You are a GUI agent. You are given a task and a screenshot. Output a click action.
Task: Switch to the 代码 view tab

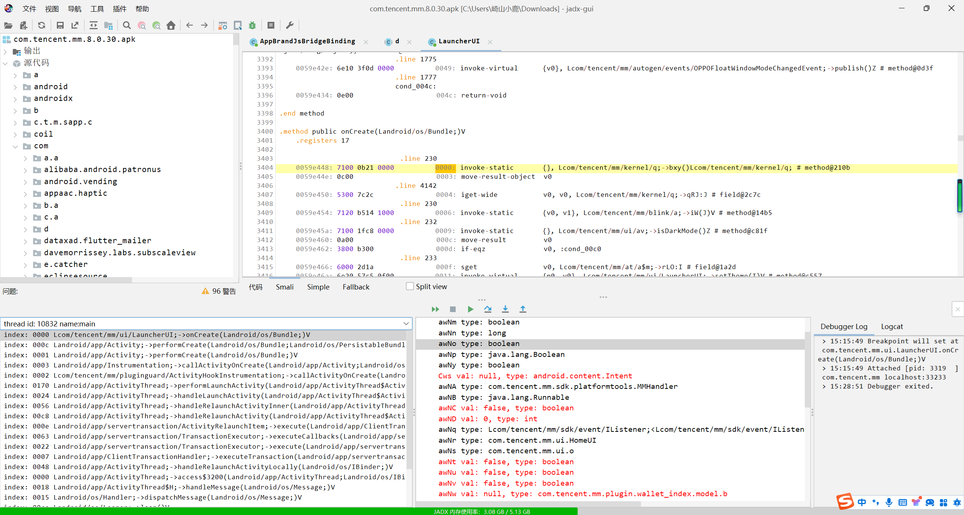point(256,287)
